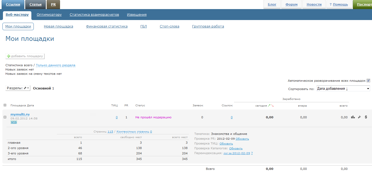Go to Финансовая статистика submenu

coord(107,26)
